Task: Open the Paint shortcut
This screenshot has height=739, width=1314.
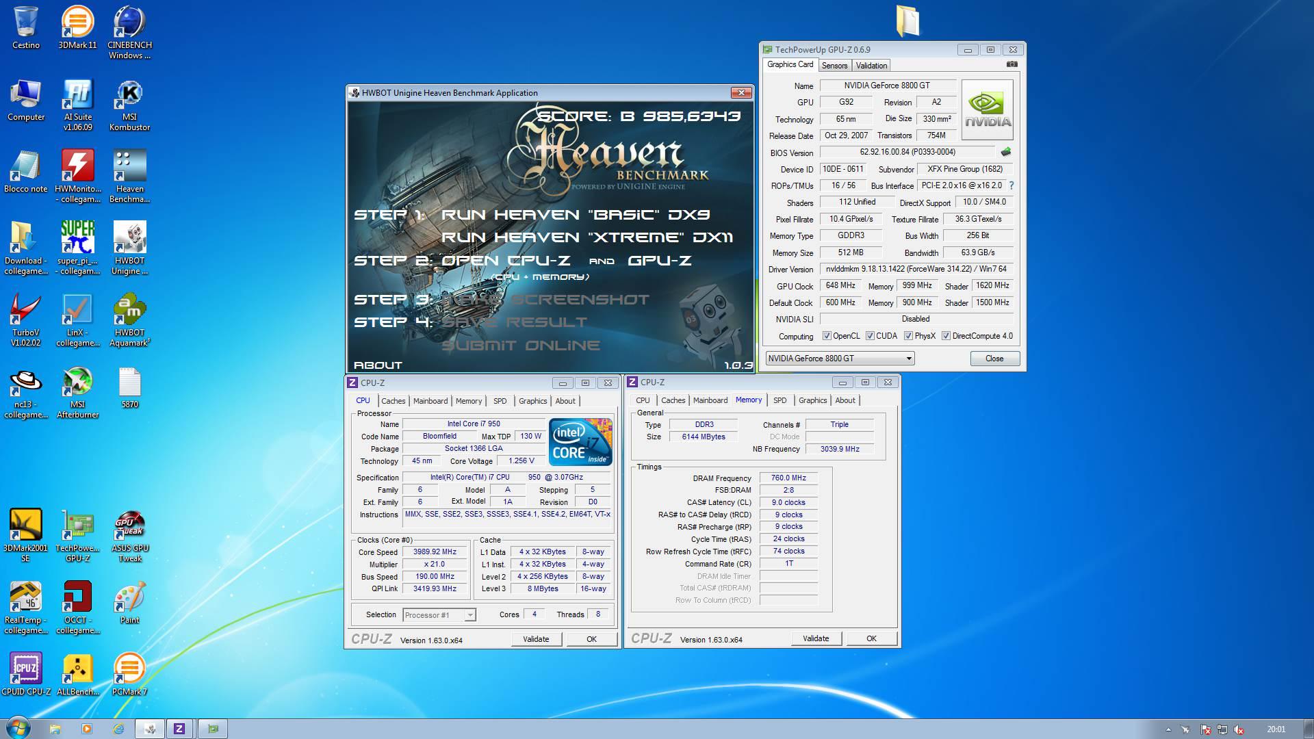Action: 129,603
